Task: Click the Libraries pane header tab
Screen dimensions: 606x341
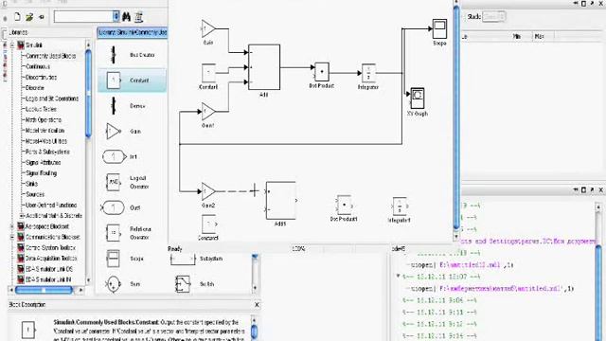Action: [18, 32]
